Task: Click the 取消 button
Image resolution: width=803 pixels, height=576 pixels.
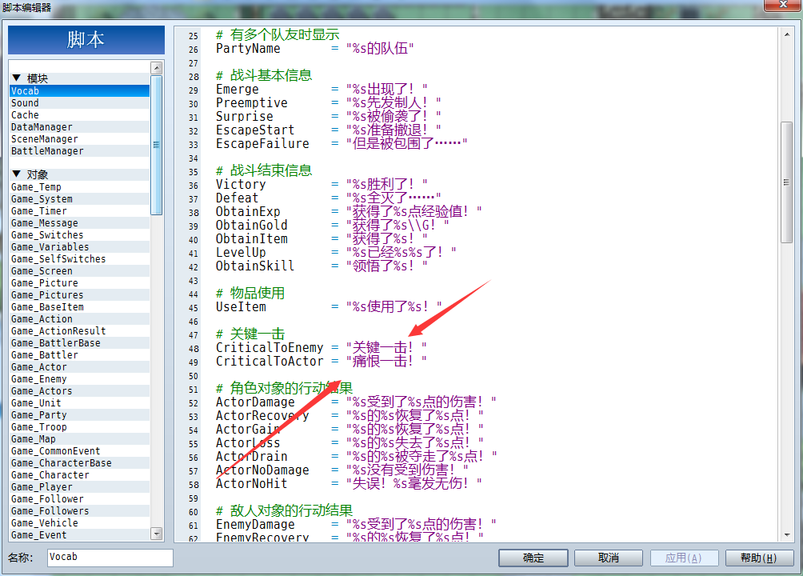Action: pyautogui.click(x=609, y=558)
